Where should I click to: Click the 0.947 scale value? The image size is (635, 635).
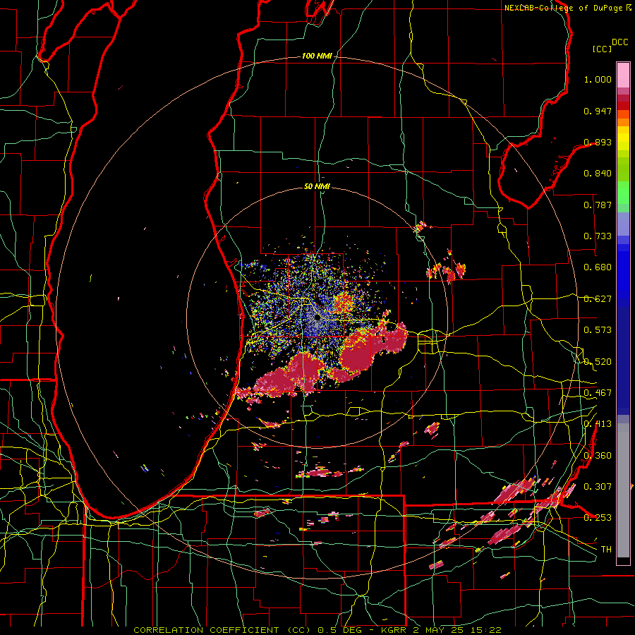598,111
